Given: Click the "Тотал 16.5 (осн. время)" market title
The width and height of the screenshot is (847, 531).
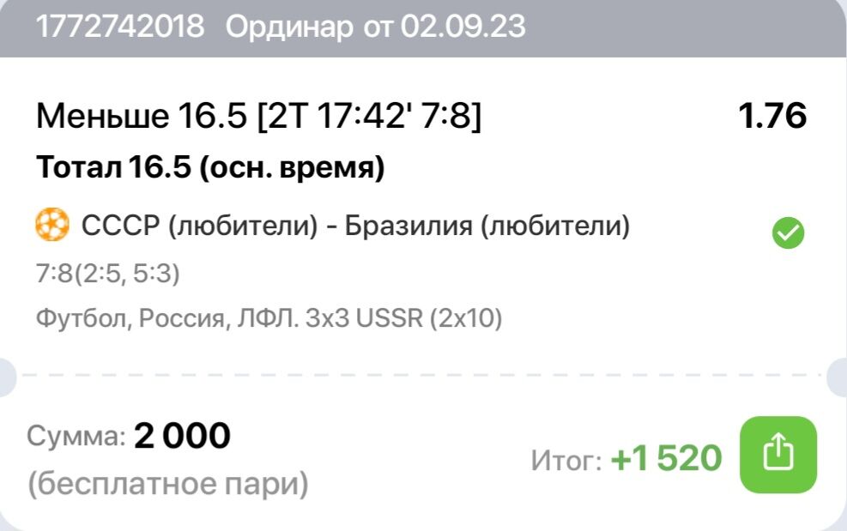Looking at the screenshot, I should 210,168.
